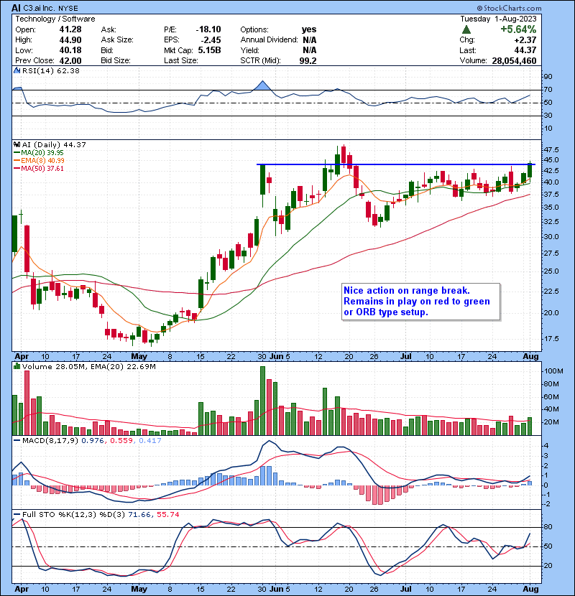Click the MACD signal value 0.559
Image resolution: width=575 pixels, height=596 pixels.
click(x=121, y=440)
